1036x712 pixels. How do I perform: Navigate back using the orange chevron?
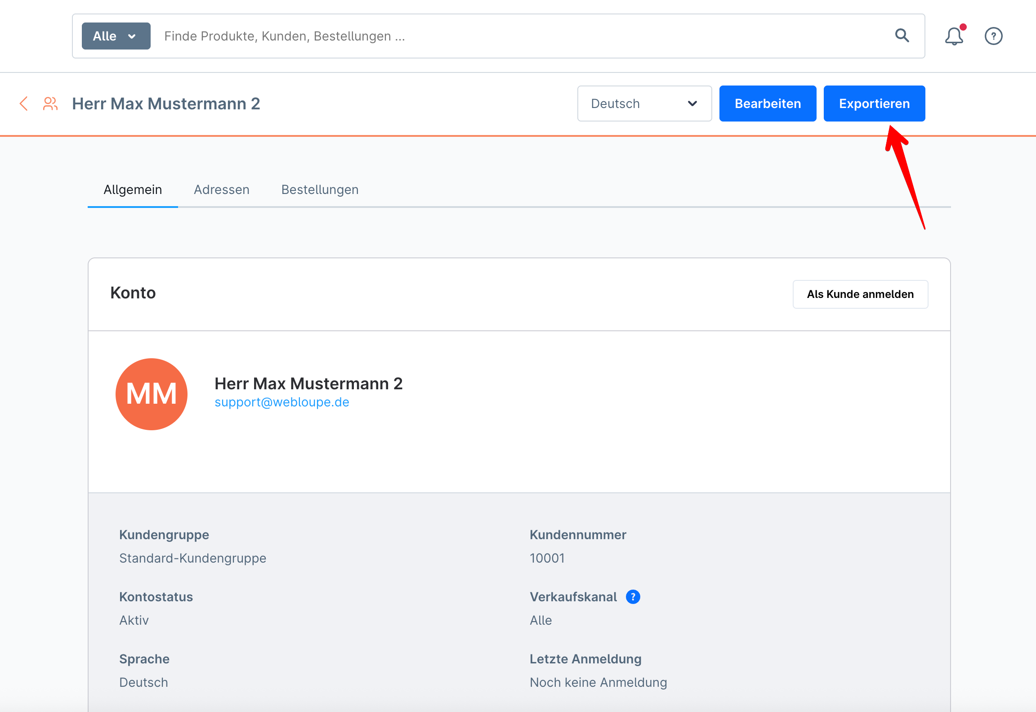(x=24, y=104)
